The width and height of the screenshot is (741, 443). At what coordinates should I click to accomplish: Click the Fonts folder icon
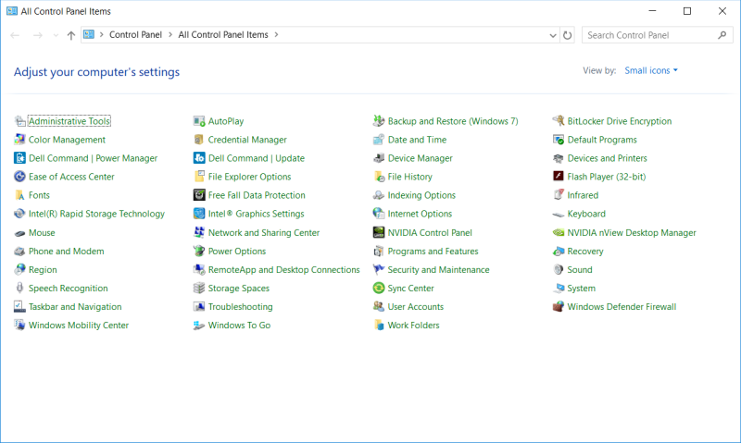(19, 195)
